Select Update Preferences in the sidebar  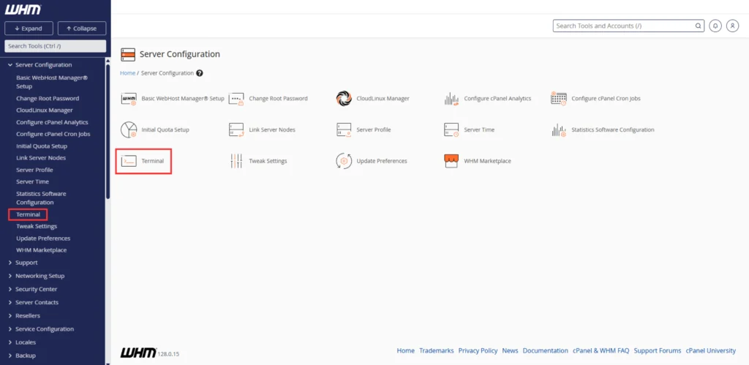[43, 238]
